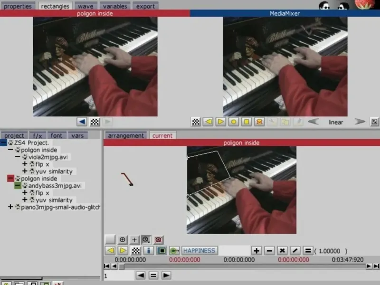Open the export tab
This screenshot has height=285, width=380.
coord(145,6)
